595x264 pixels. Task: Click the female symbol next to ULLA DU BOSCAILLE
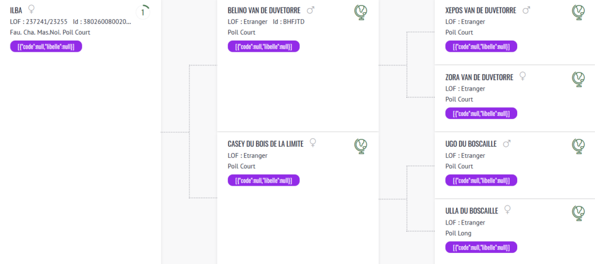point(507,210)
